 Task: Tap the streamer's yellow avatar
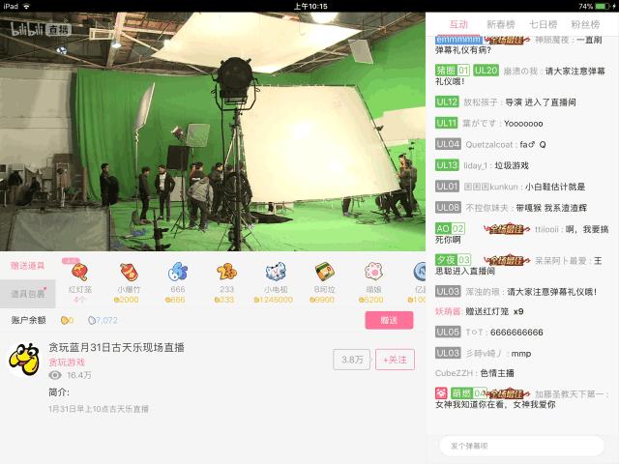pos(24,360)
